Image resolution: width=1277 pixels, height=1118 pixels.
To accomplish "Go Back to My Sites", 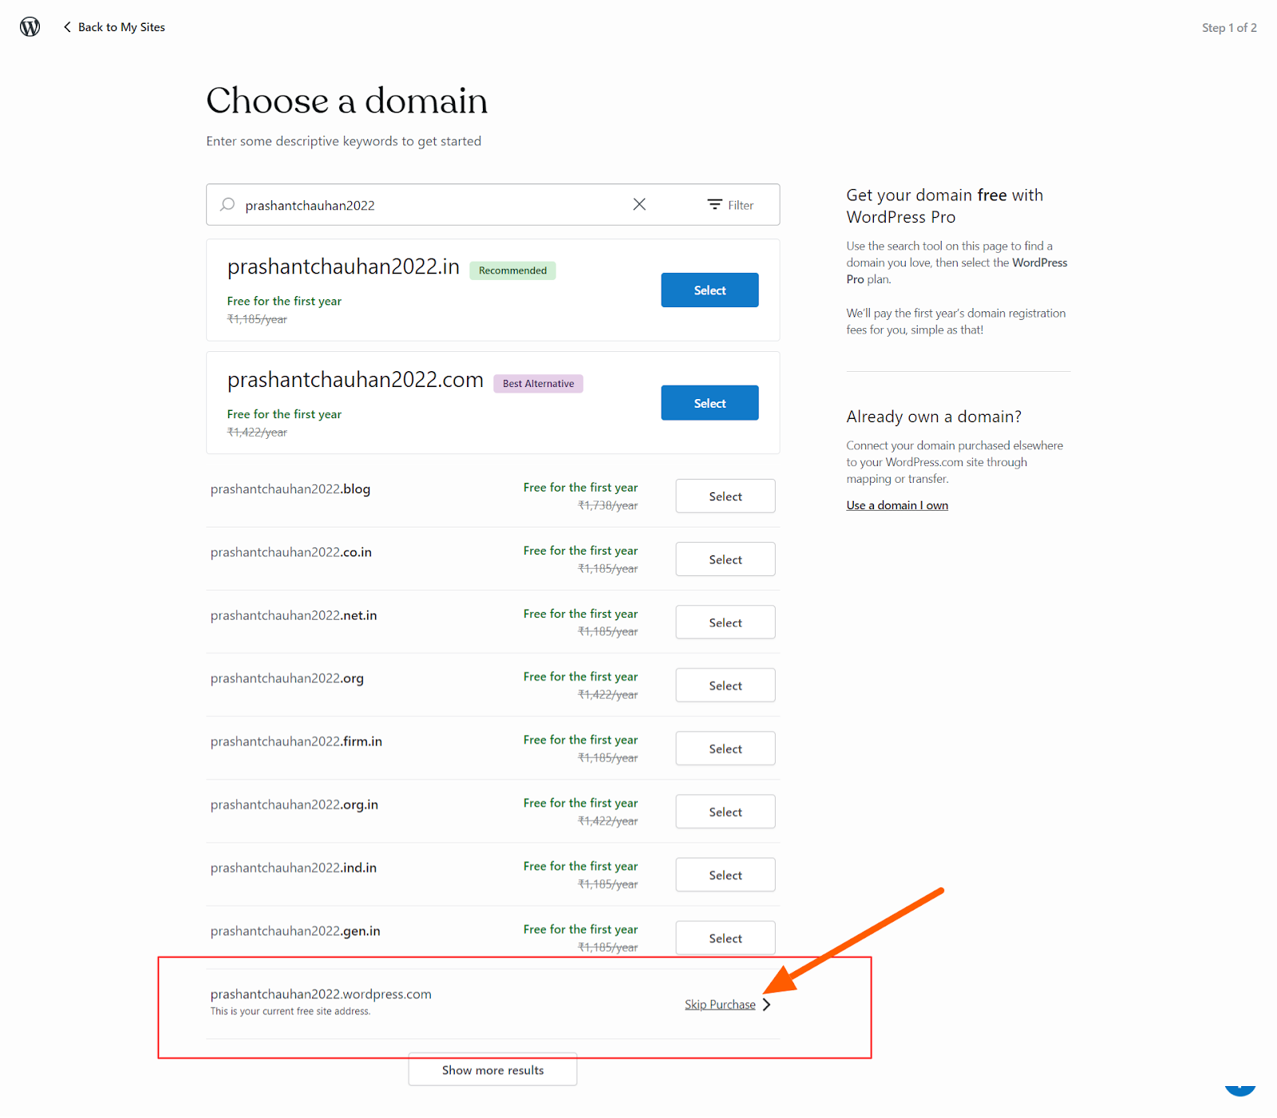I will (121, 27).
